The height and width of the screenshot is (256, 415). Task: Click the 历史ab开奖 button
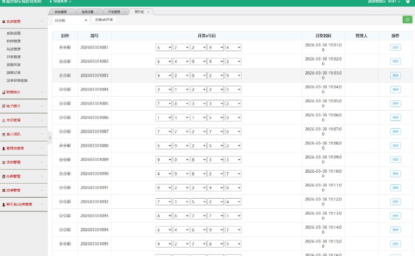104,20
